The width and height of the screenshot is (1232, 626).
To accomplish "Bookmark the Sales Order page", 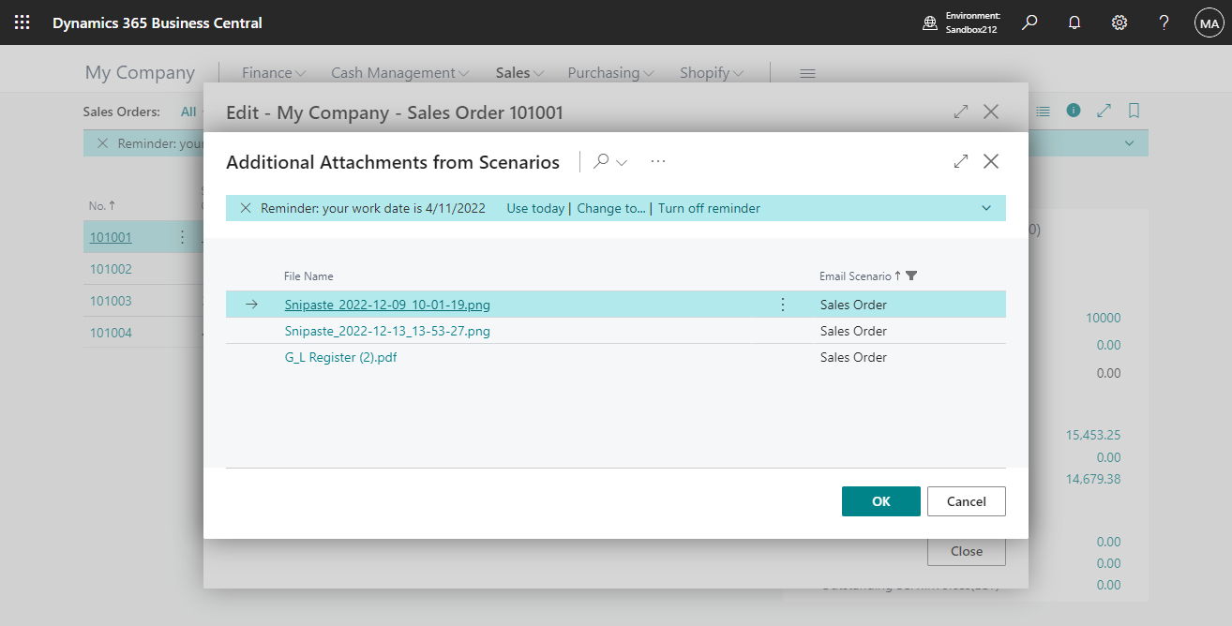I will click(x=1134, y=111).
